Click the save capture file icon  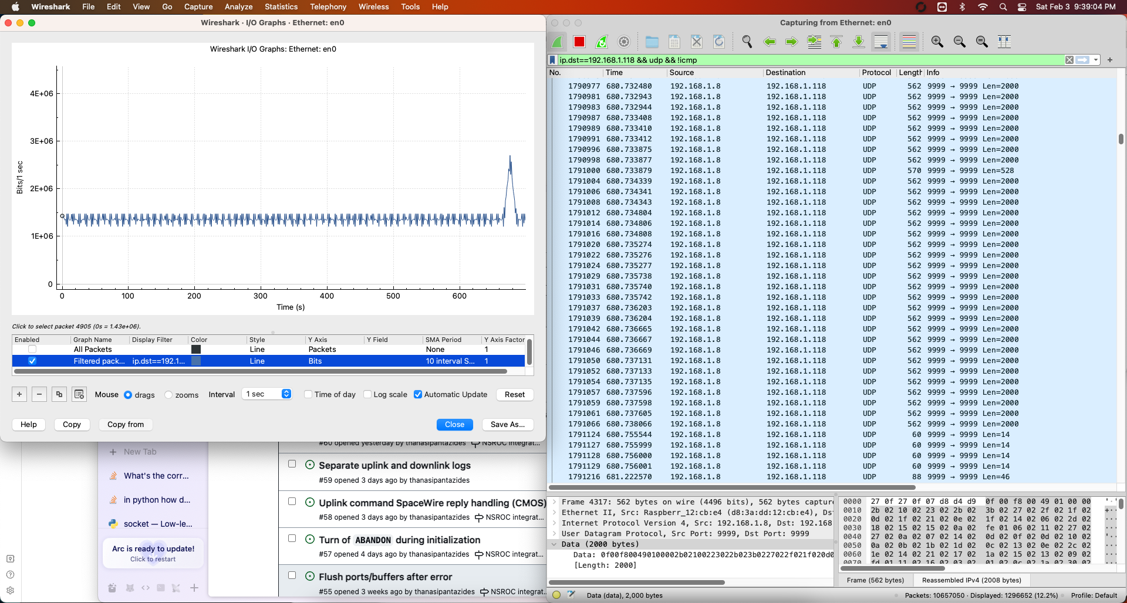point(674,42)
